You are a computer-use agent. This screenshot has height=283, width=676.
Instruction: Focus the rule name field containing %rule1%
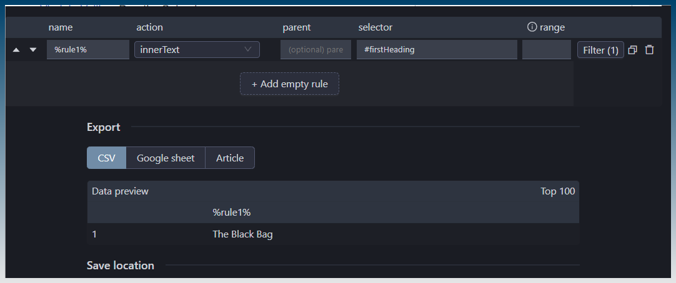click(x=87, y=50)
